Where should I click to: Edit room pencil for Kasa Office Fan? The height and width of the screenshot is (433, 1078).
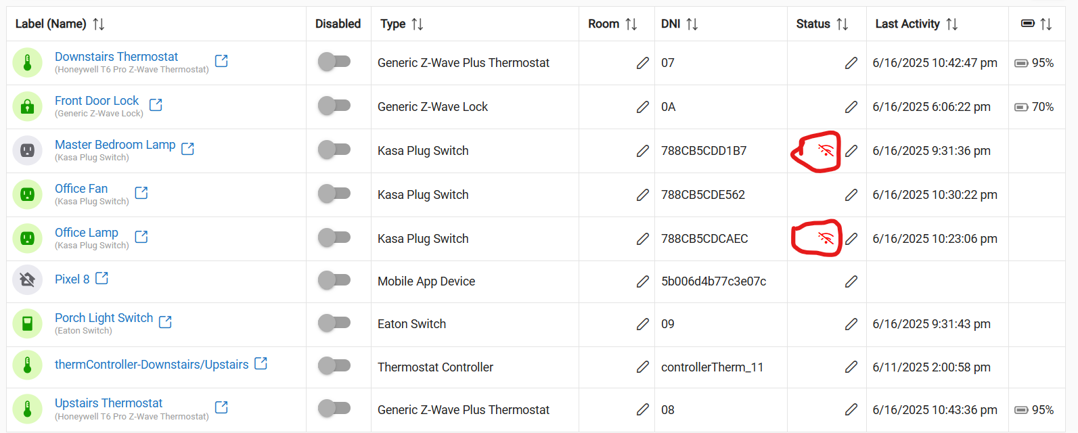[643, 195]
